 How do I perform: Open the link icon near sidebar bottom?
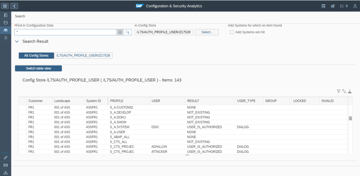click(x=5, y=157)
